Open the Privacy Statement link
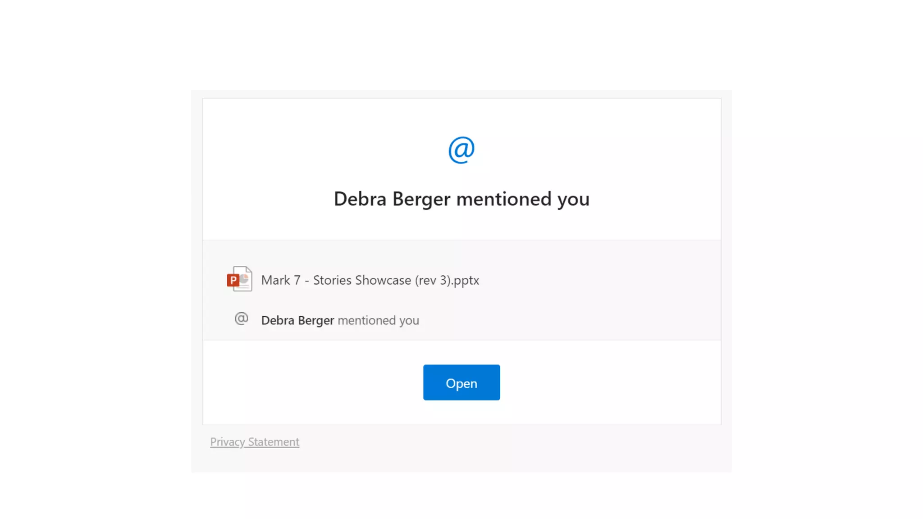Screen dimensions: 923x519 254,442
